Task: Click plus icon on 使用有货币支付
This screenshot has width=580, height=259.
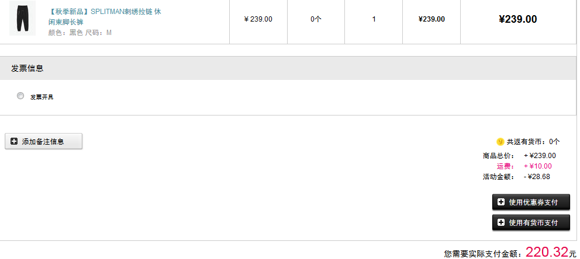Action: (x=501, y=222)
